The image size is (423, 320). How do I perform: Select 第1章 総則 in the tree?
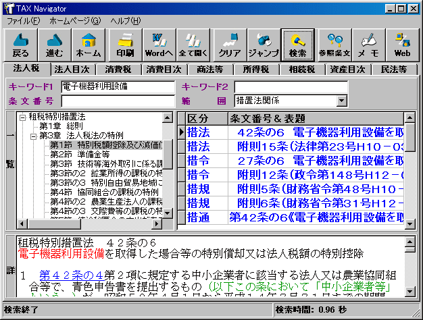click(61, 126)
